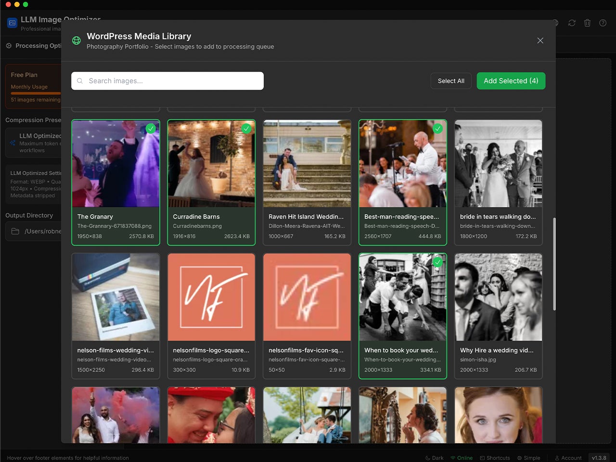
Task: Click the 2560×1707 dimensions text
Action: tap(378, 236)
